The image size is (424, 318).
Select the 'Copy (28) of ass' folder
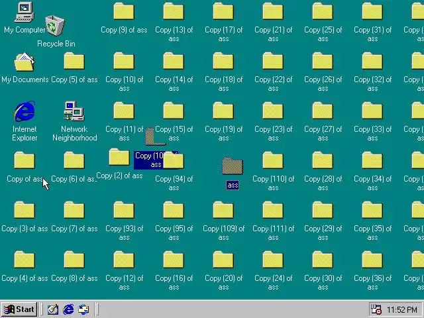[x=323, y=160]
